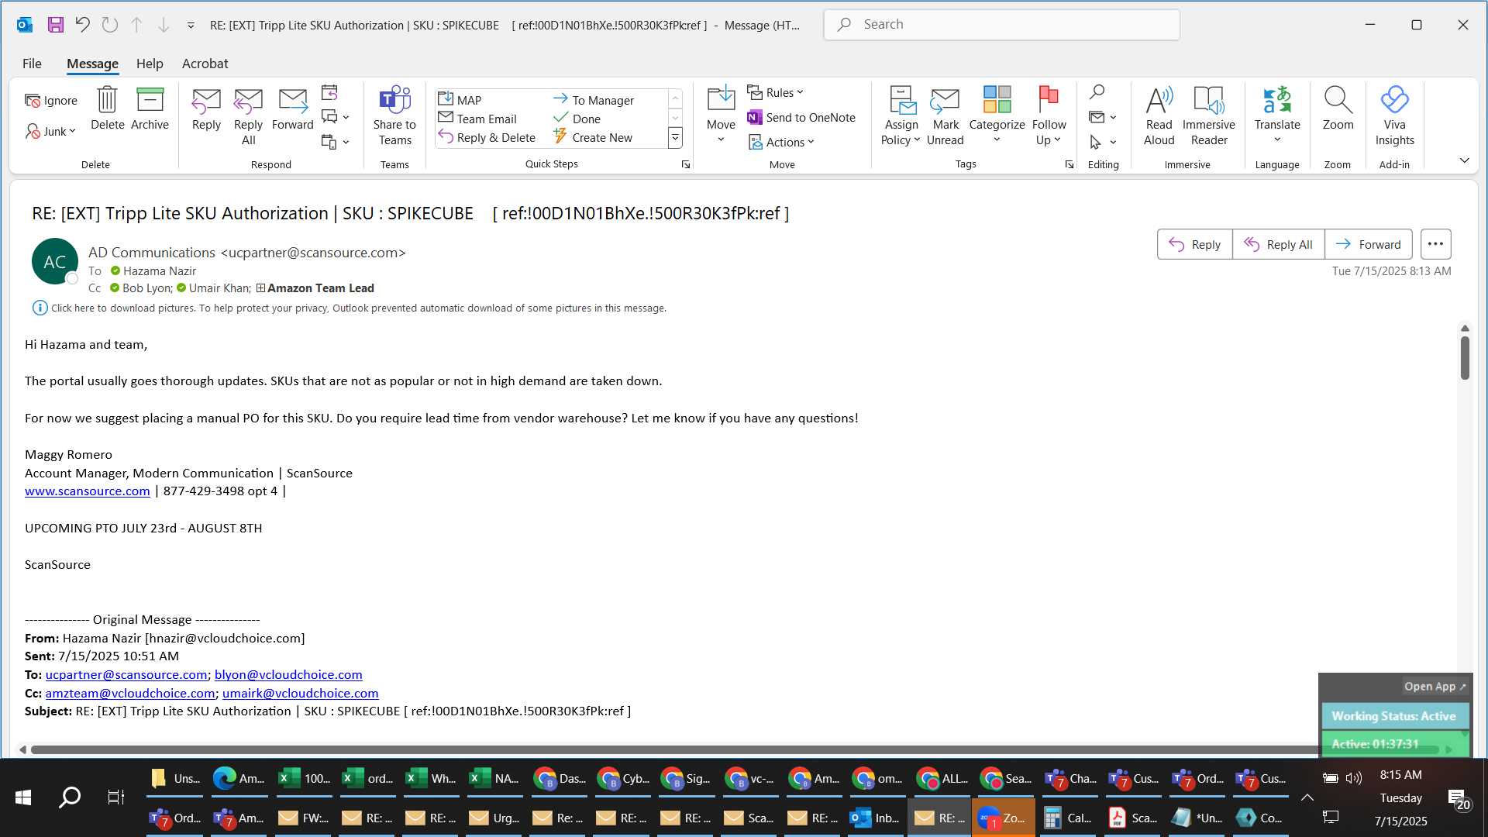Open Task View on taskbar
The height and width of the screenshot is (837, 1488).
click(115, 797)
